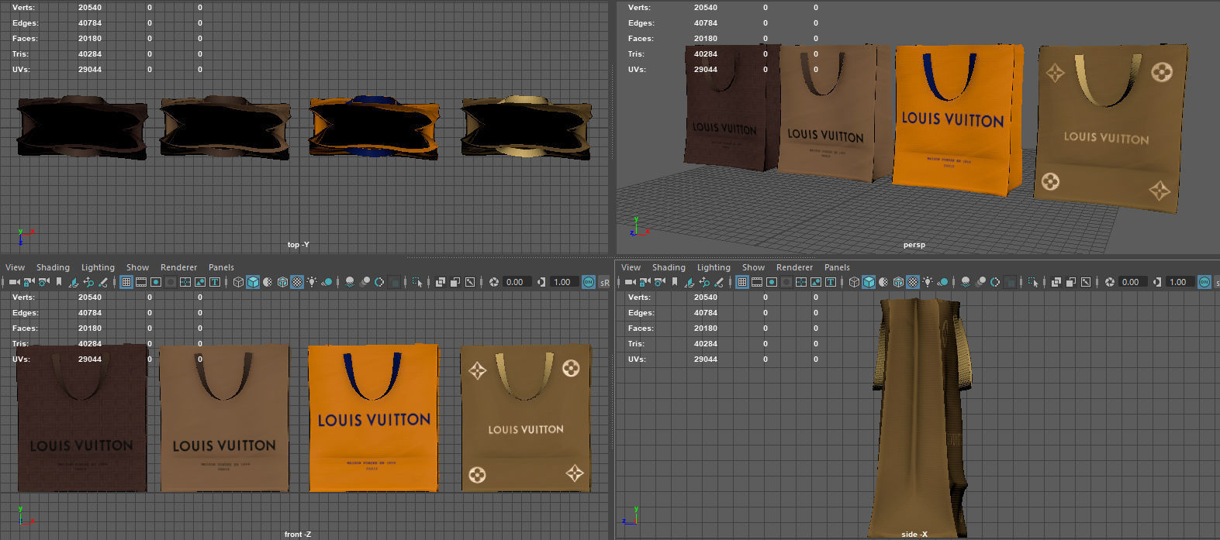Toggle View Transform button in front panel

point(589,282)
